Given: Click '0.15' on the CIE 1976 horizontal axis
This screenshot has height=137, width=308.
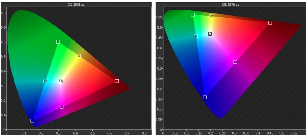Looking at the screenshot, I should click(x=199, y=133).
